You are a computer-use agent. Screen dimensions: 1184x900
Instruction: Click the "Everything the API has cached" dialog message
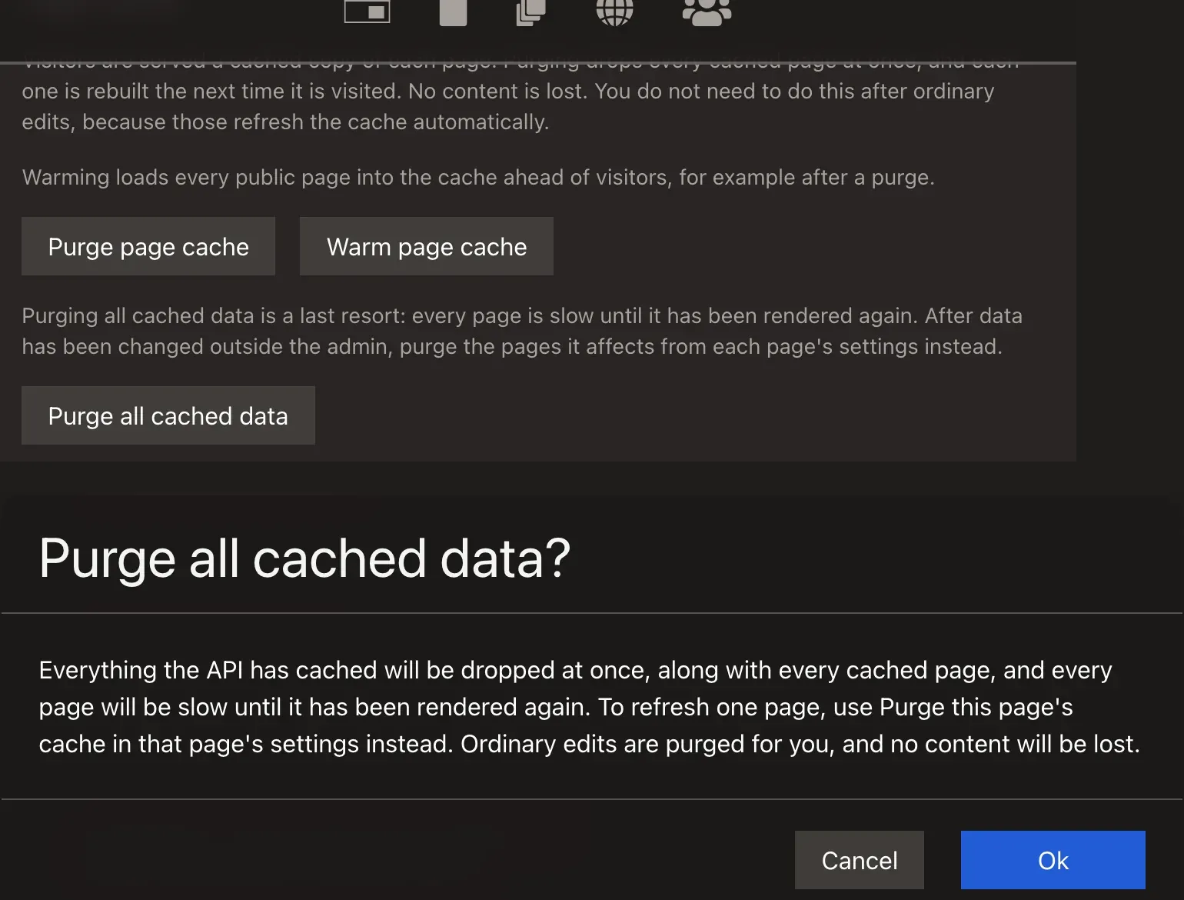(x=590, y=707)
